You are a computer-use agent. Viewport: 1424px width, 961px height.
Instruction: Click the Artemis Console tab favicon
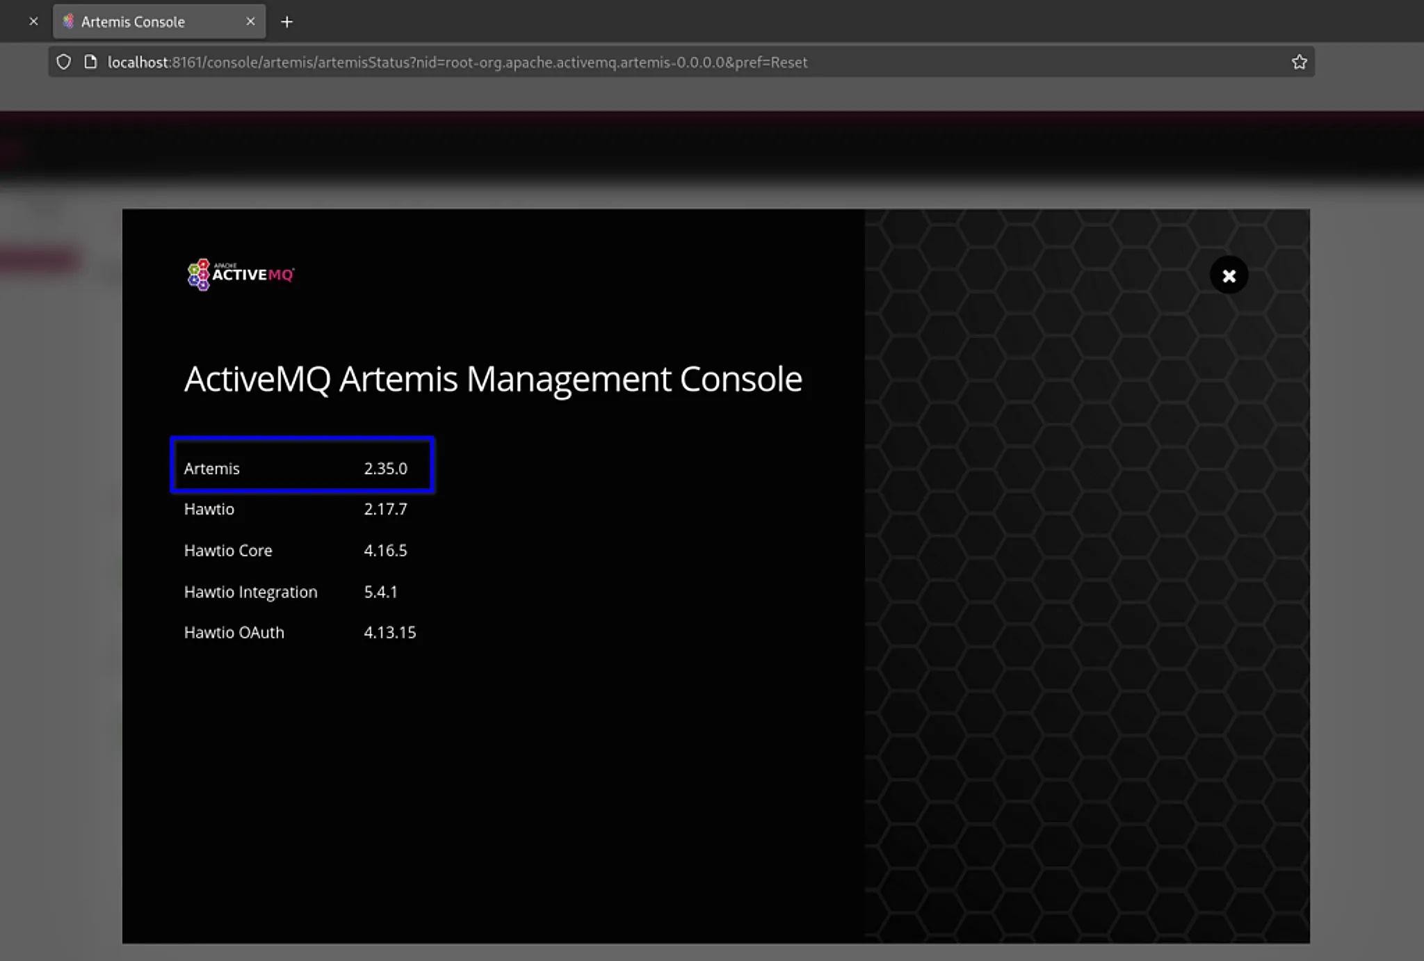tap(68, 22)
